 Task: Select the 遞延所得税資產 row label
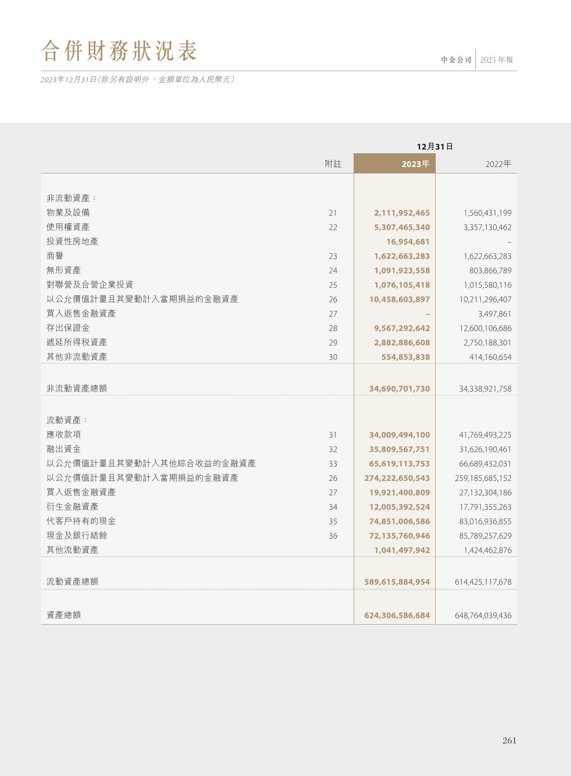click(77, 342)
